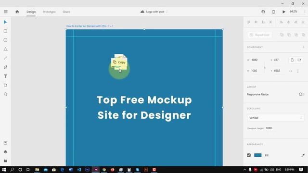Switch to the Design tab
The image size is (308, 173).
(31, 12)
